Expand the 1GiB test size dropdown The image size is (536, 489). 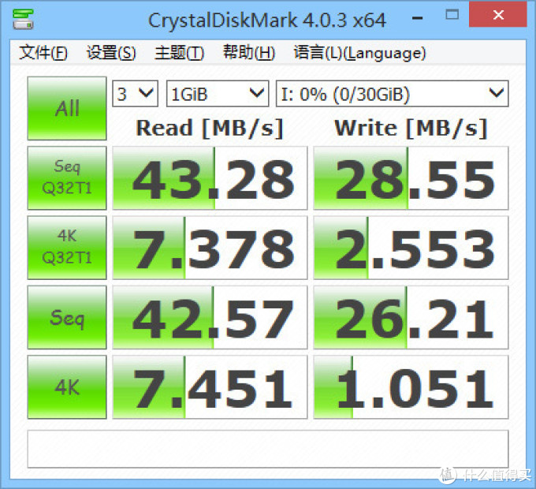click(x=218, y=94)
